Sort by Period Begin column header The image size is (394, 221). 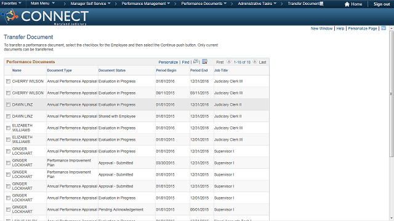[x=166, y=71]
